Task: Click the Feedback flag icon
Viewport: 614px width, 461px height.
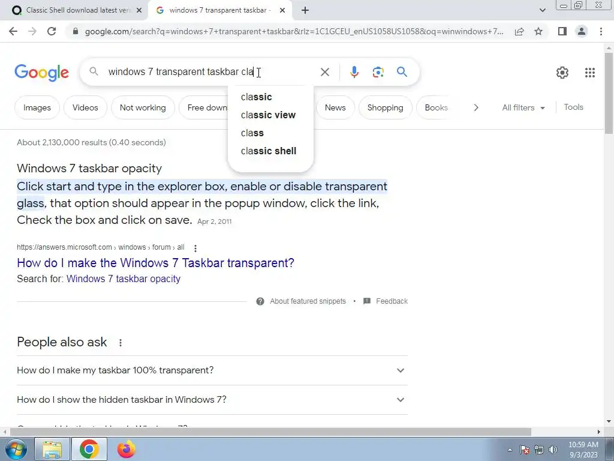Action: point(366,301)
